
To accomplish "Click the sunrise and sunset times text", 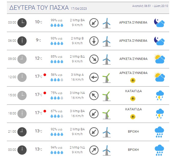I will coord(150,6).
